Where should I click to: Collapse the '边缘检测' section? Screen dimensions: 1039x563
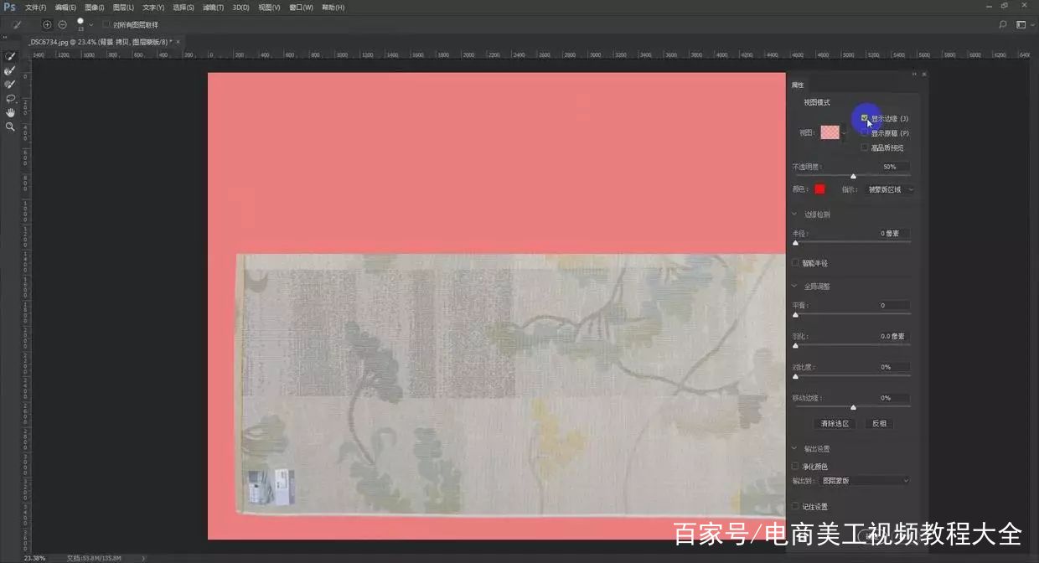coord(795,214)
